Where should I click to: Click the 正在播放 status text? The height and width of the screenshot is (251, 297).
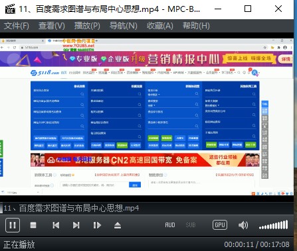19,244
